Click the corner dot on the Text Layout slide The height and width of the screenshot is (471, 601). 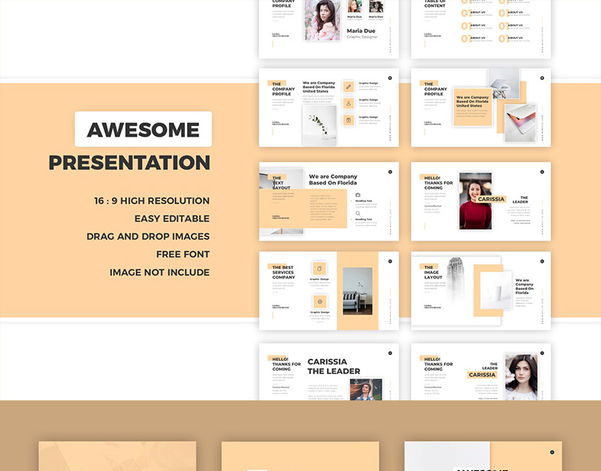pos(390,172)
